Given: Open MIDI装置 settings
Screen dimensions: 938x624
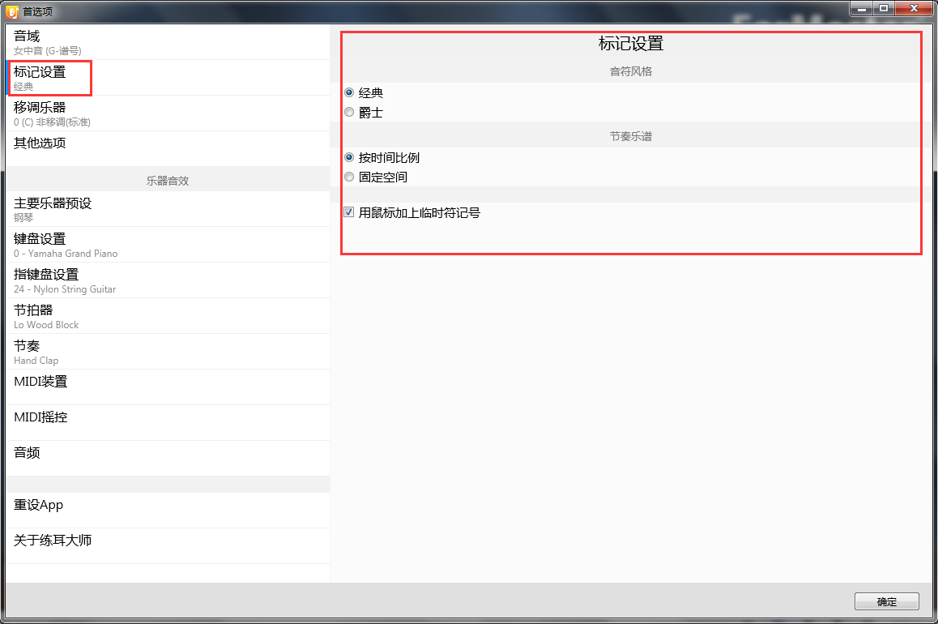Looking at the screenshot, I should click(167, 383).
